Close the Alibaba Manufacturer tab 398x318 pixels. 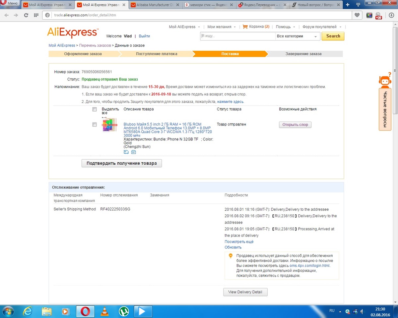(177, 5)
